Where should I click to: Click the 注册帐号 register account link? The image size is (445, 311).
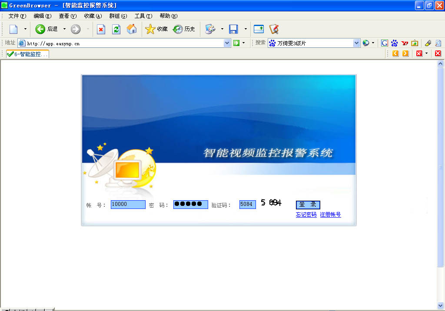[330, 215]
